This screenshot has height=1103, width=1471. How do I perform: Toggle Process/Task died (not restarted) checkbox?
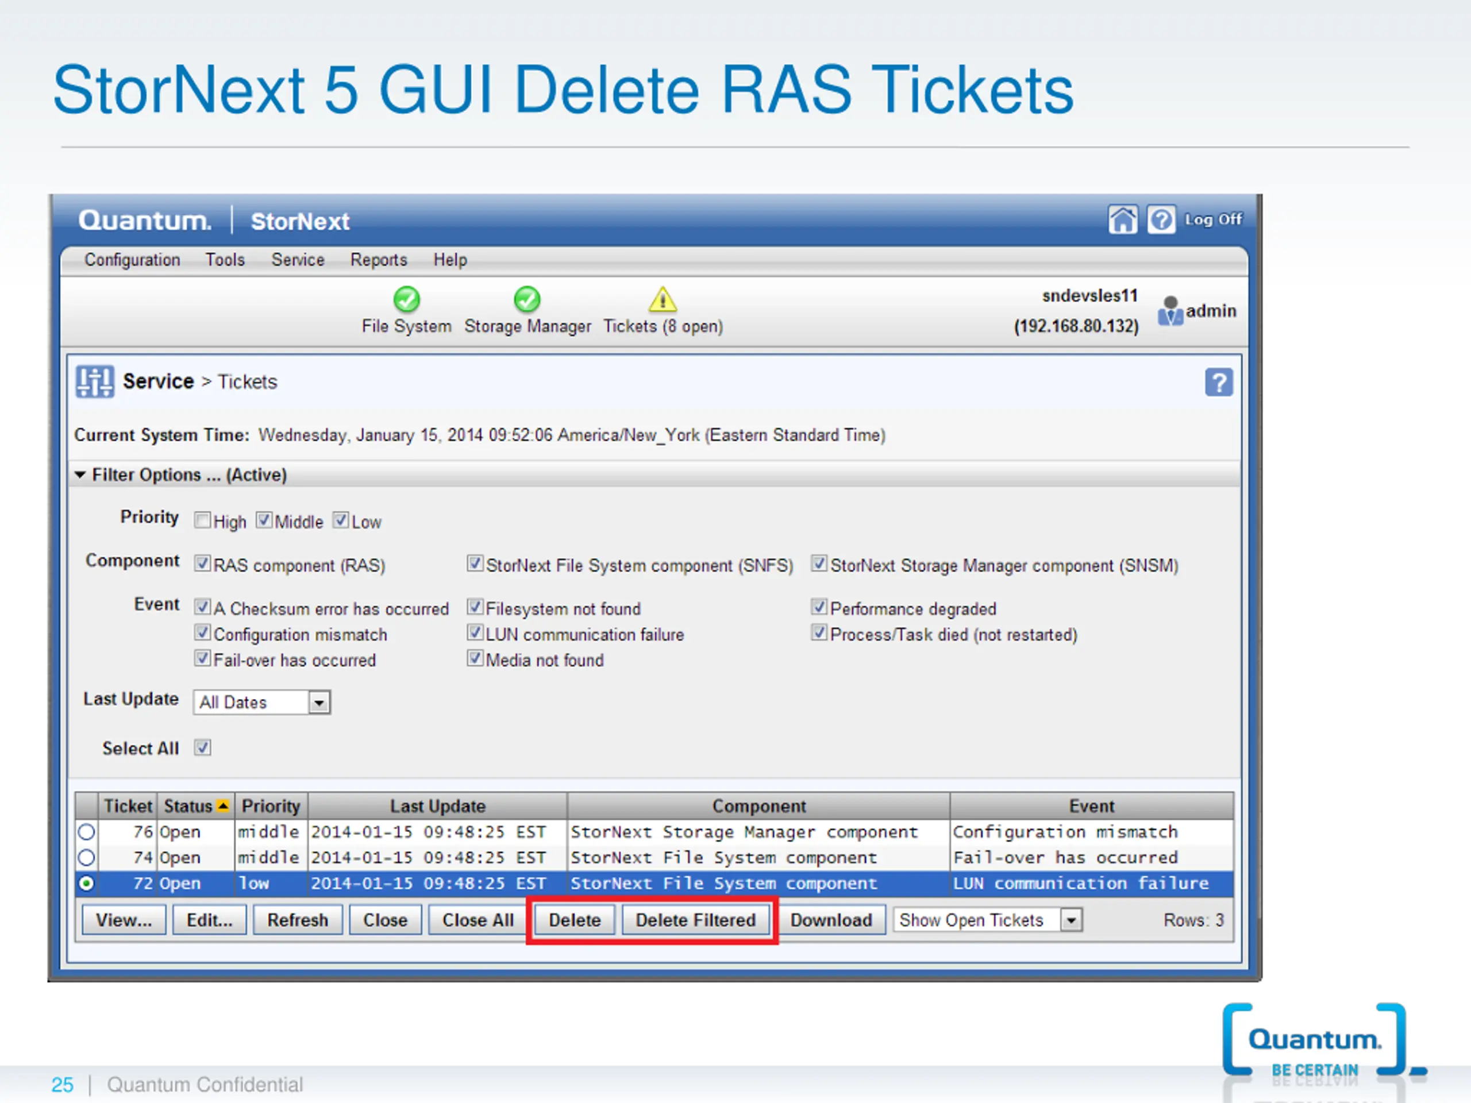click(819, 633)
